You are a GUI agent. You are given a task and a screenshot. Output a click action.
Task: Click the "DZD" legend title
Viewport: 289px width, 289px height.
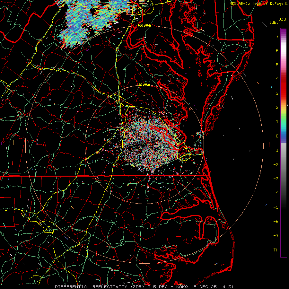pos(282,19)
